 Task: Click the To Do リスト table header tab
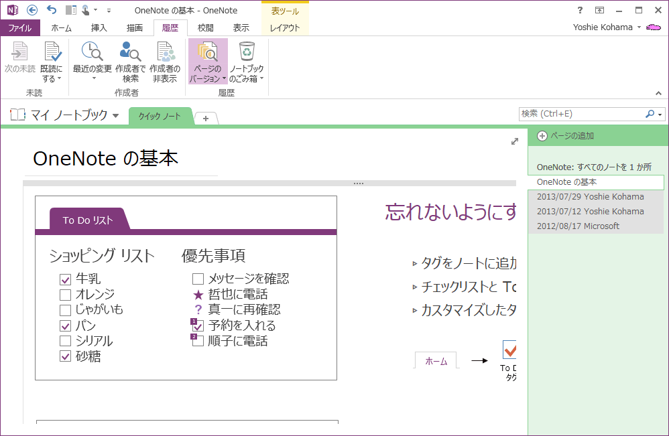(88, 220)
